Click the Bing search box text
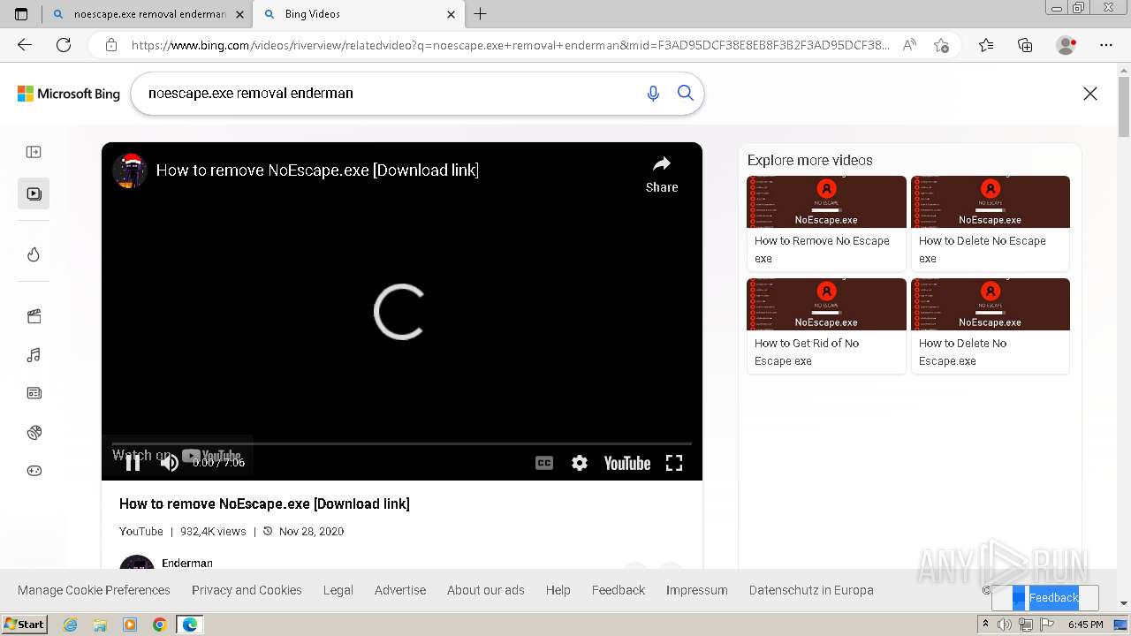Image resolution: width=1131 pixels, height=636 pixels. [x=251, y=93]
